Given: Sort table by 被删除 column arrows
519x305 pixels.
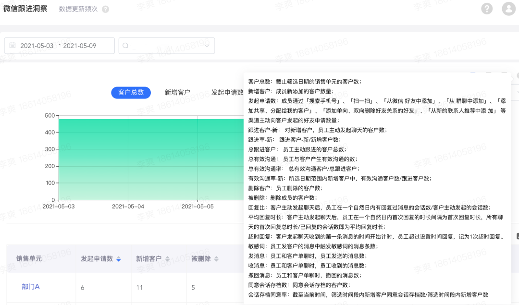Looking at the screenshot, I should (x=217, y=259).
